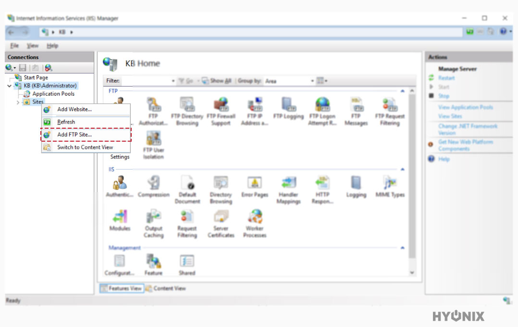This screenshot has height=327, width=518.
Task: Open the File menu
Action: tap(14, 46)
